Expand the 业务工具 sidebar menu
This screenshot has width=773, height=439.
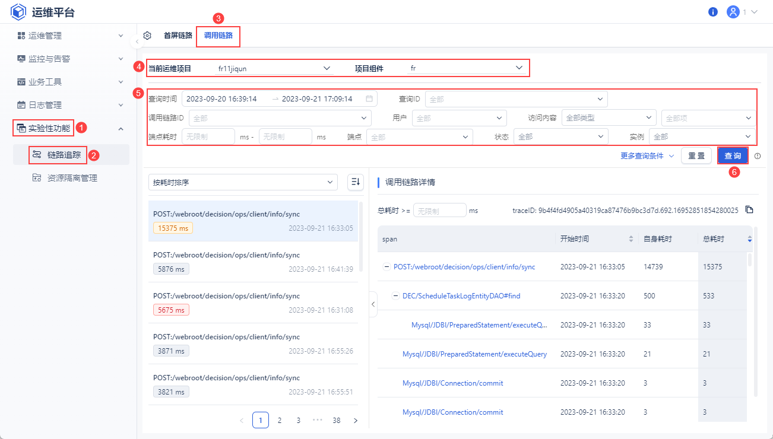[71, 82]
